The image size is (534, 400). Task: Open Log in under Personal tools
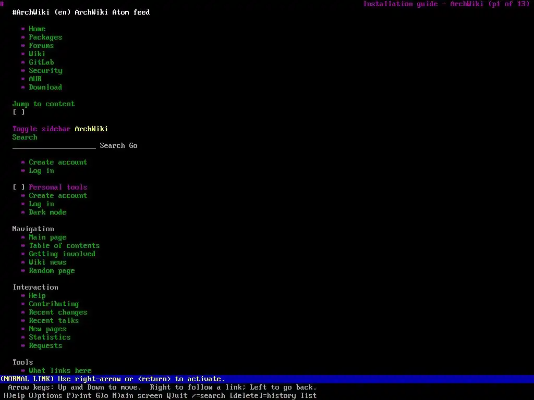pyautogui.click(x=41, y=204)
